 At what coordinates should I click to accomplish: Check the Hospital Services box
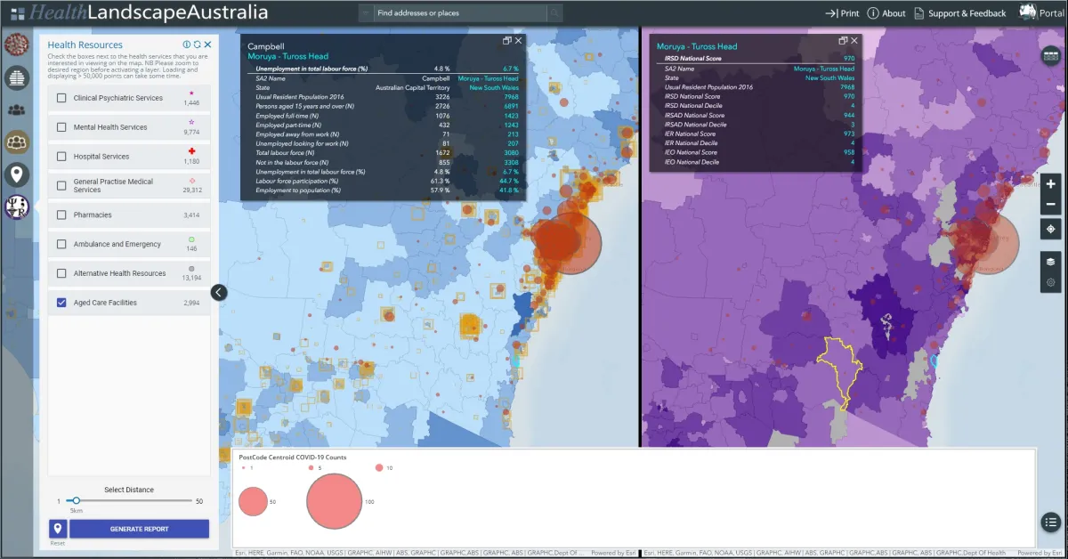point(61,156)
